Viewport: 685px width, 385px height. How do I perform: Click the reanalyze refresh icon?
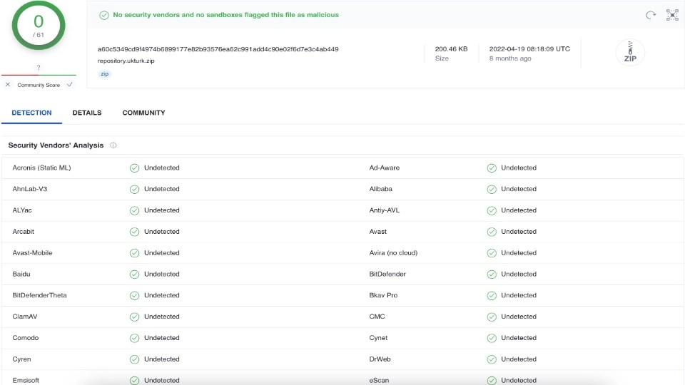(651, 15)
